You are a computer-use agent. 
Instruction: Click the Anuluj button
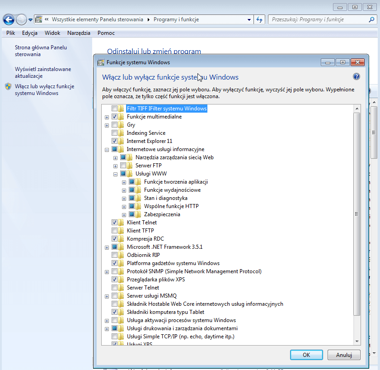[344, 355]
